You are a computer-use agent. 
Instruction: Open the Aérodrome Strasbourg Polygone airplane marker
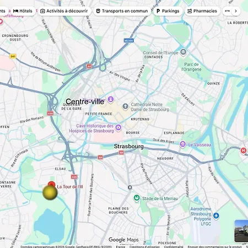pos(216,215)
